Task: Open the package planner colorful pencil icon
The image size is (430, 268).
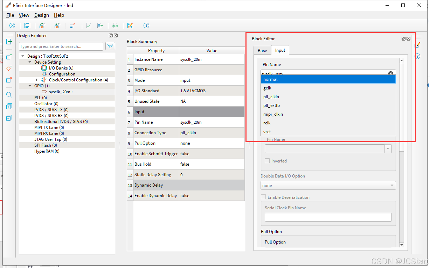Action: 130,26
